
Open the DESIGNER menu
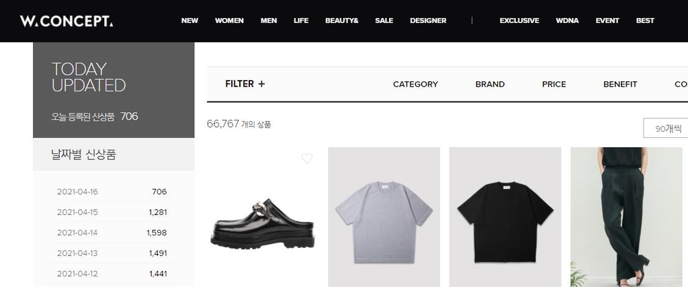coord(428,21)
